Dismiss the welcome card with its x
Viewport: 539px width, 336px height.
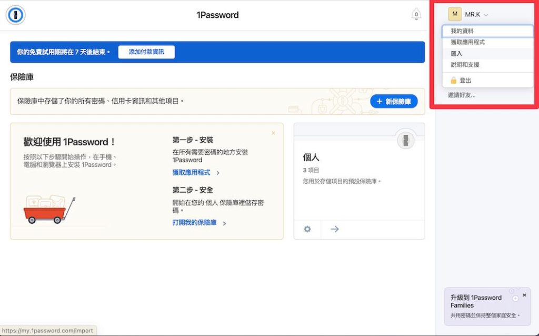click(273, 133)
